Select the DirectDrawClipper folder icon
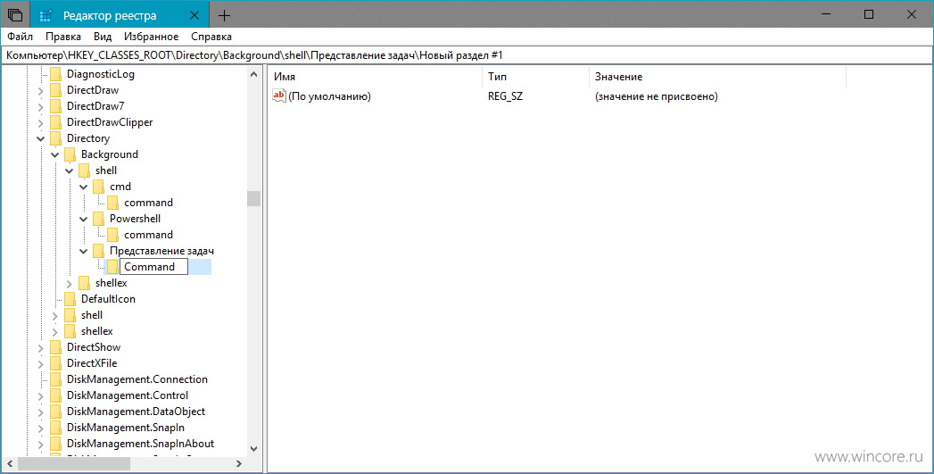Image resolution: width=934 pixels, height=474 pixels. (56, 122)
